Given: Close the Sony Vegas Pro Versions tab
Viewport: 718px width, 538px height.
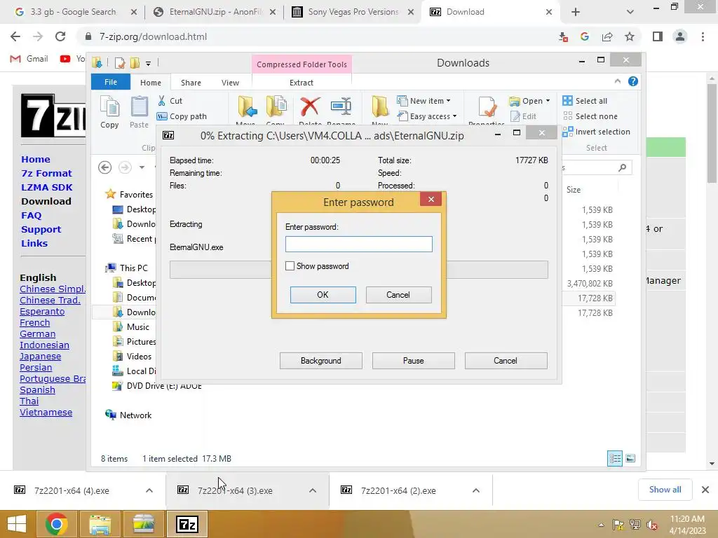Looking at the screenshot, I should tap(411, 12).
